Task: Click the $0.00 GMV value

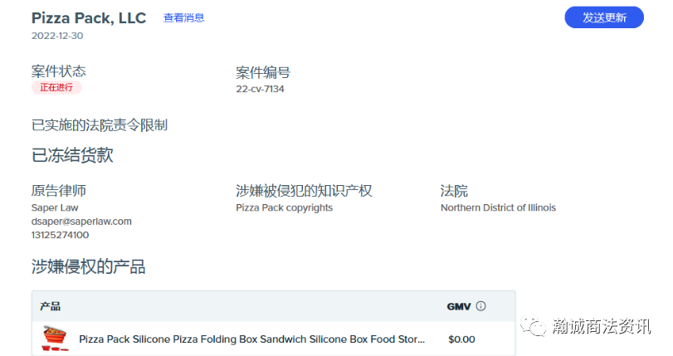Action: [x=461, y=339]
